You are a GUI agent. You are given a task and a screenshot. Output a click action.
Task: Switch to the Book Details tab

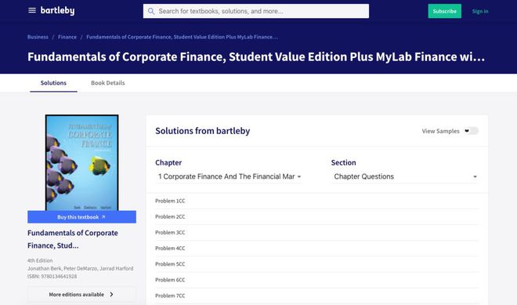(x=108, y=83)
